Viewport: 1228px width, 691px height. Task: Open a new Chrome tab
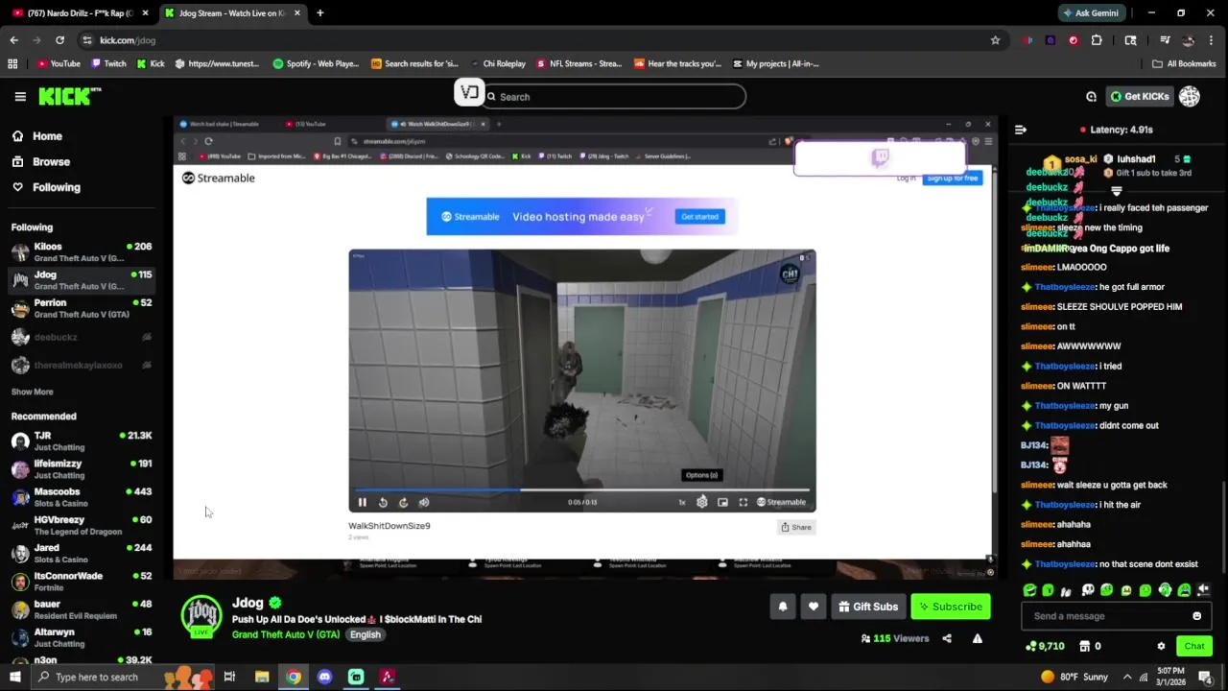[x=319, y=13]
